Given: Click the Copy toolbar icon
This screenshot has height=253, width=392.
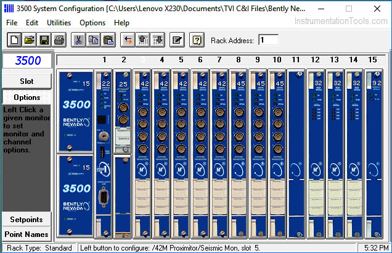Looking at the screenshot, I should pyautogui.click(x=93, y=40).
